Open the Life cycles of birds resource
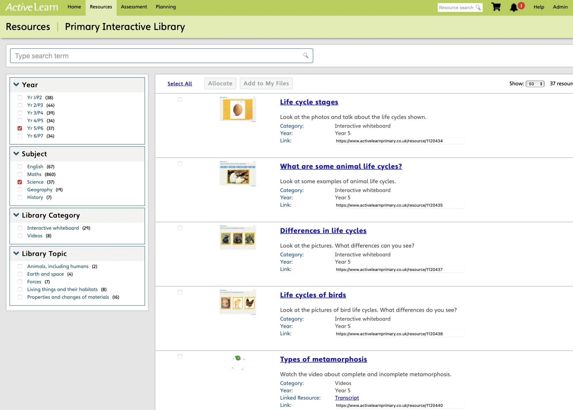Image resolution: width=573 pixels, height=410 pixels. click(x=313, y=295)
